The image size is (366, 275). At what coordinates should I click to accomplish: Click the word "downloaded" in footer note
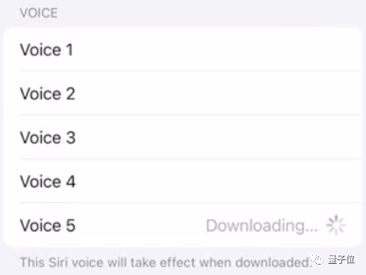click(272, 262)
